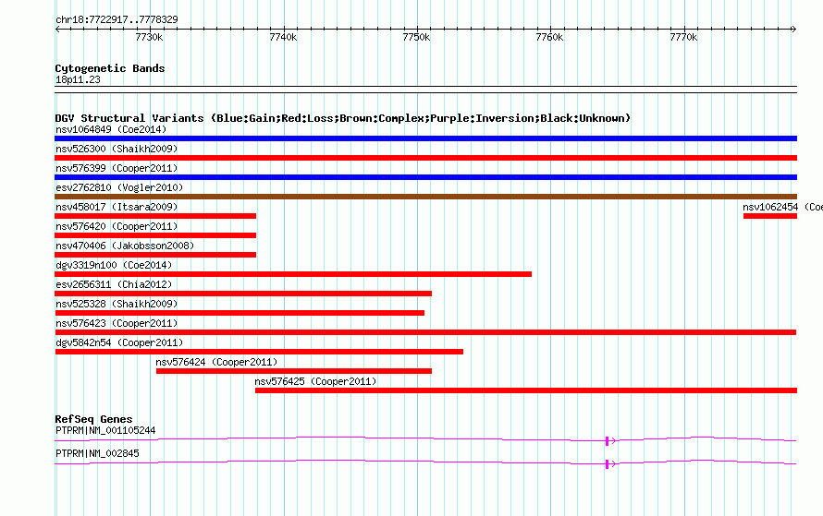823x516 pixels.
Task: Click the nsv1064849 (Coe2014) label
Action: pos(111,129)
